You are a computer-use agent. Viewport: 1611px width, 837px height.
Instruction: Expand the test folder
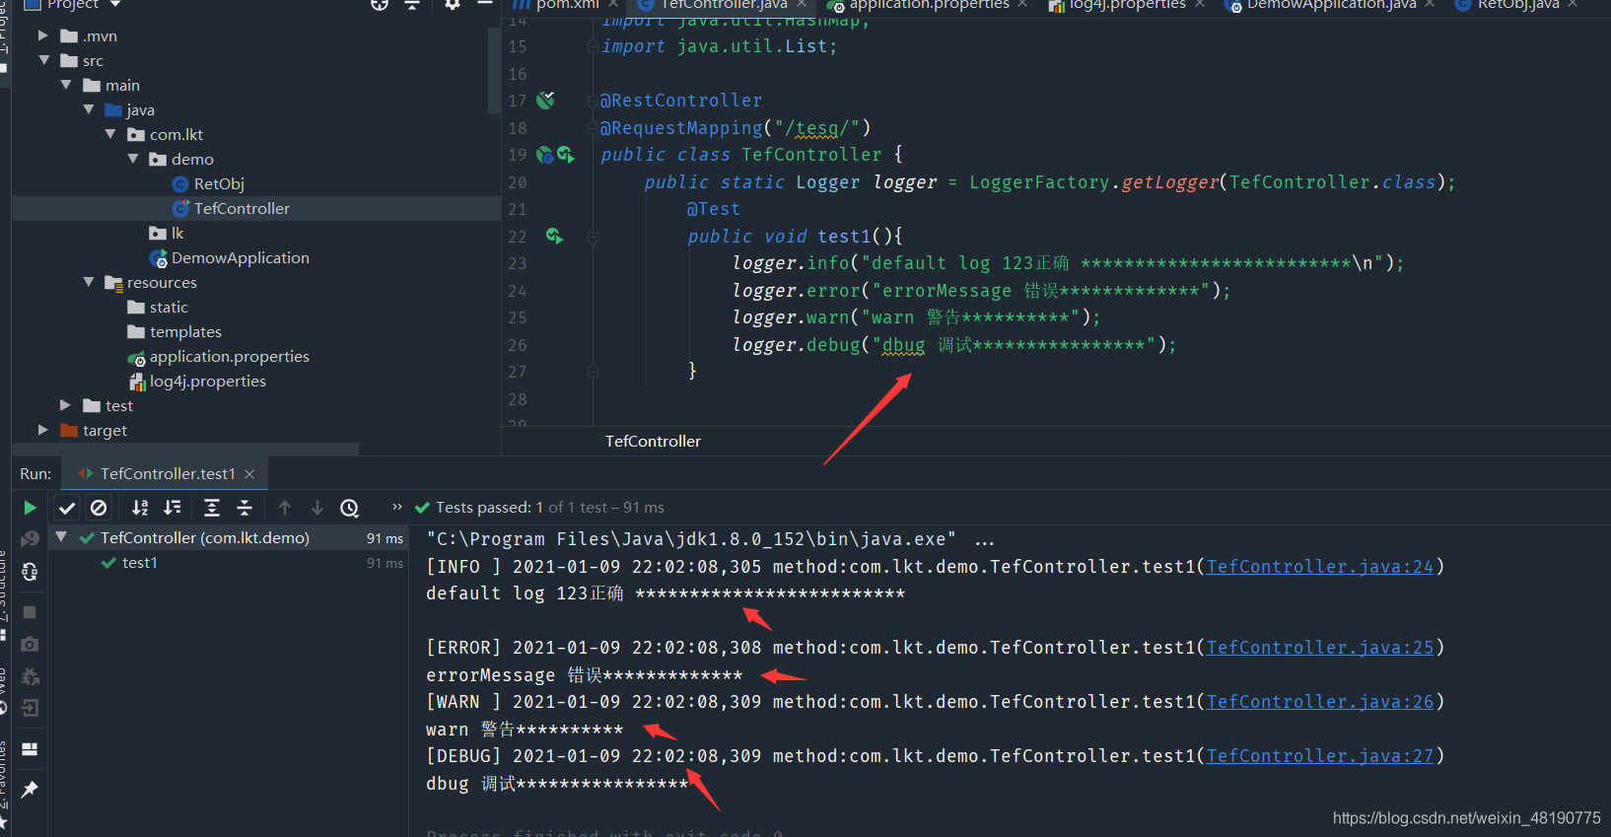65,405
